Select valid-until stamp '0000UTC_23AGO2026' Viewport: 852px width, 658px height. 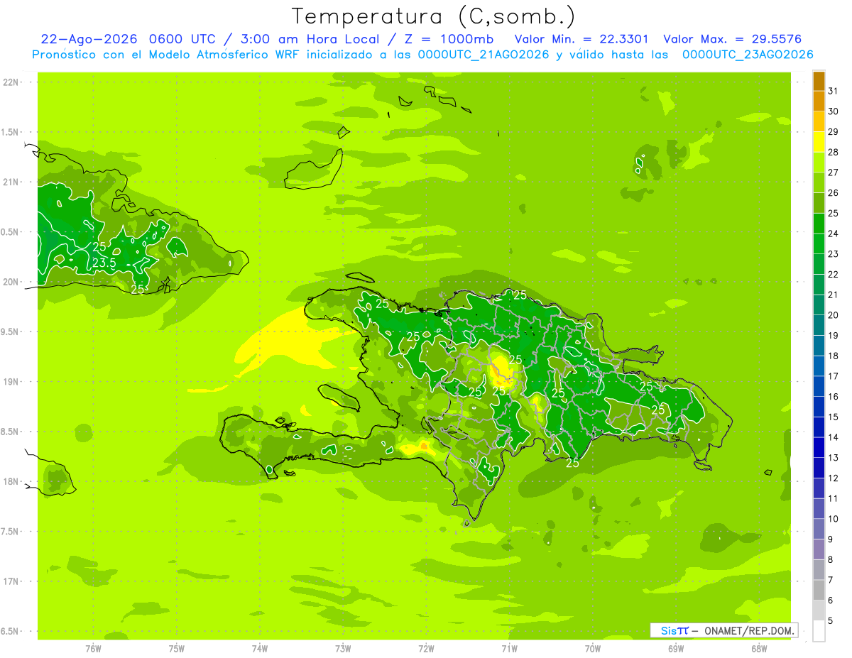point(748,55)
